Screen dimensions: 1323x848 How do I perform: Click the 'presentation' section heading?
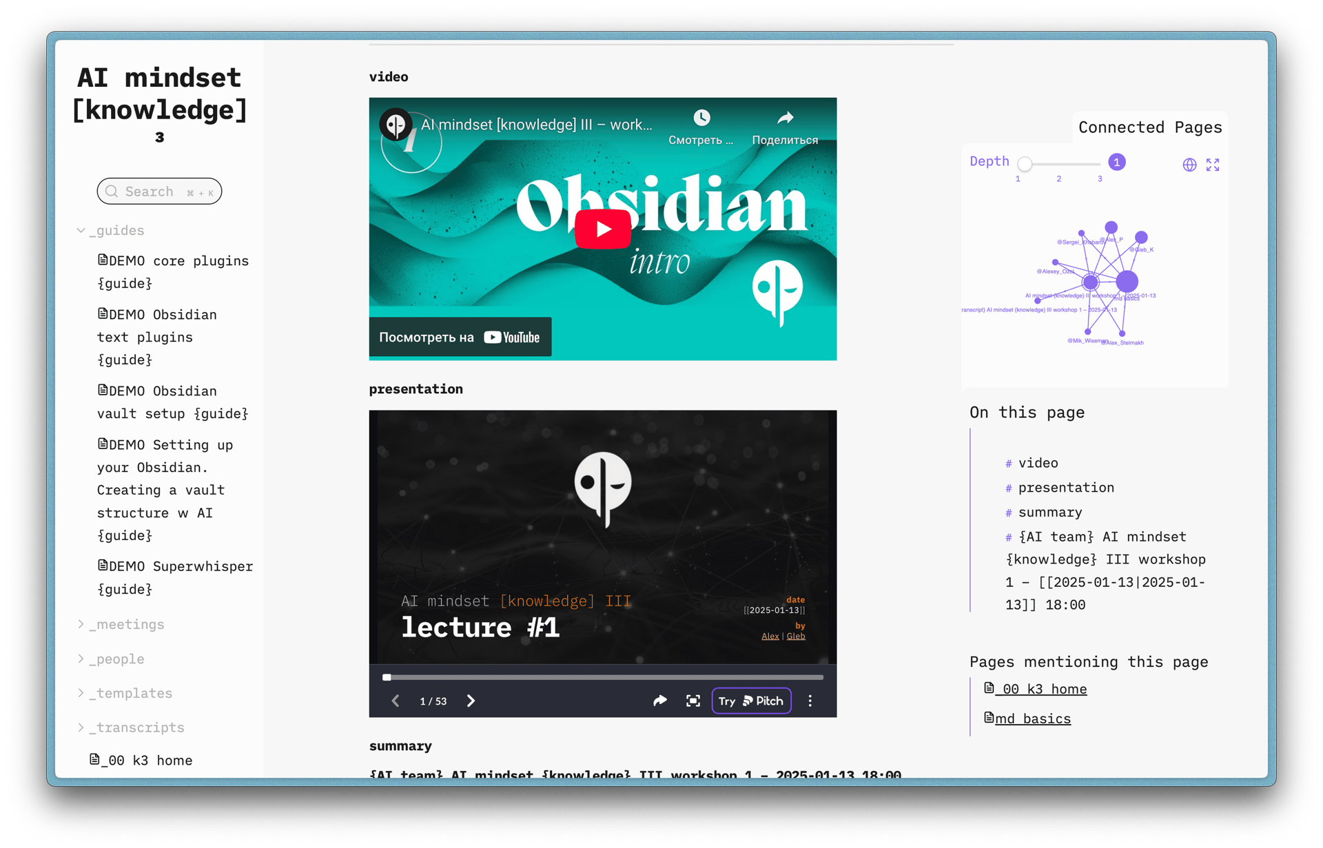(416, 389)
